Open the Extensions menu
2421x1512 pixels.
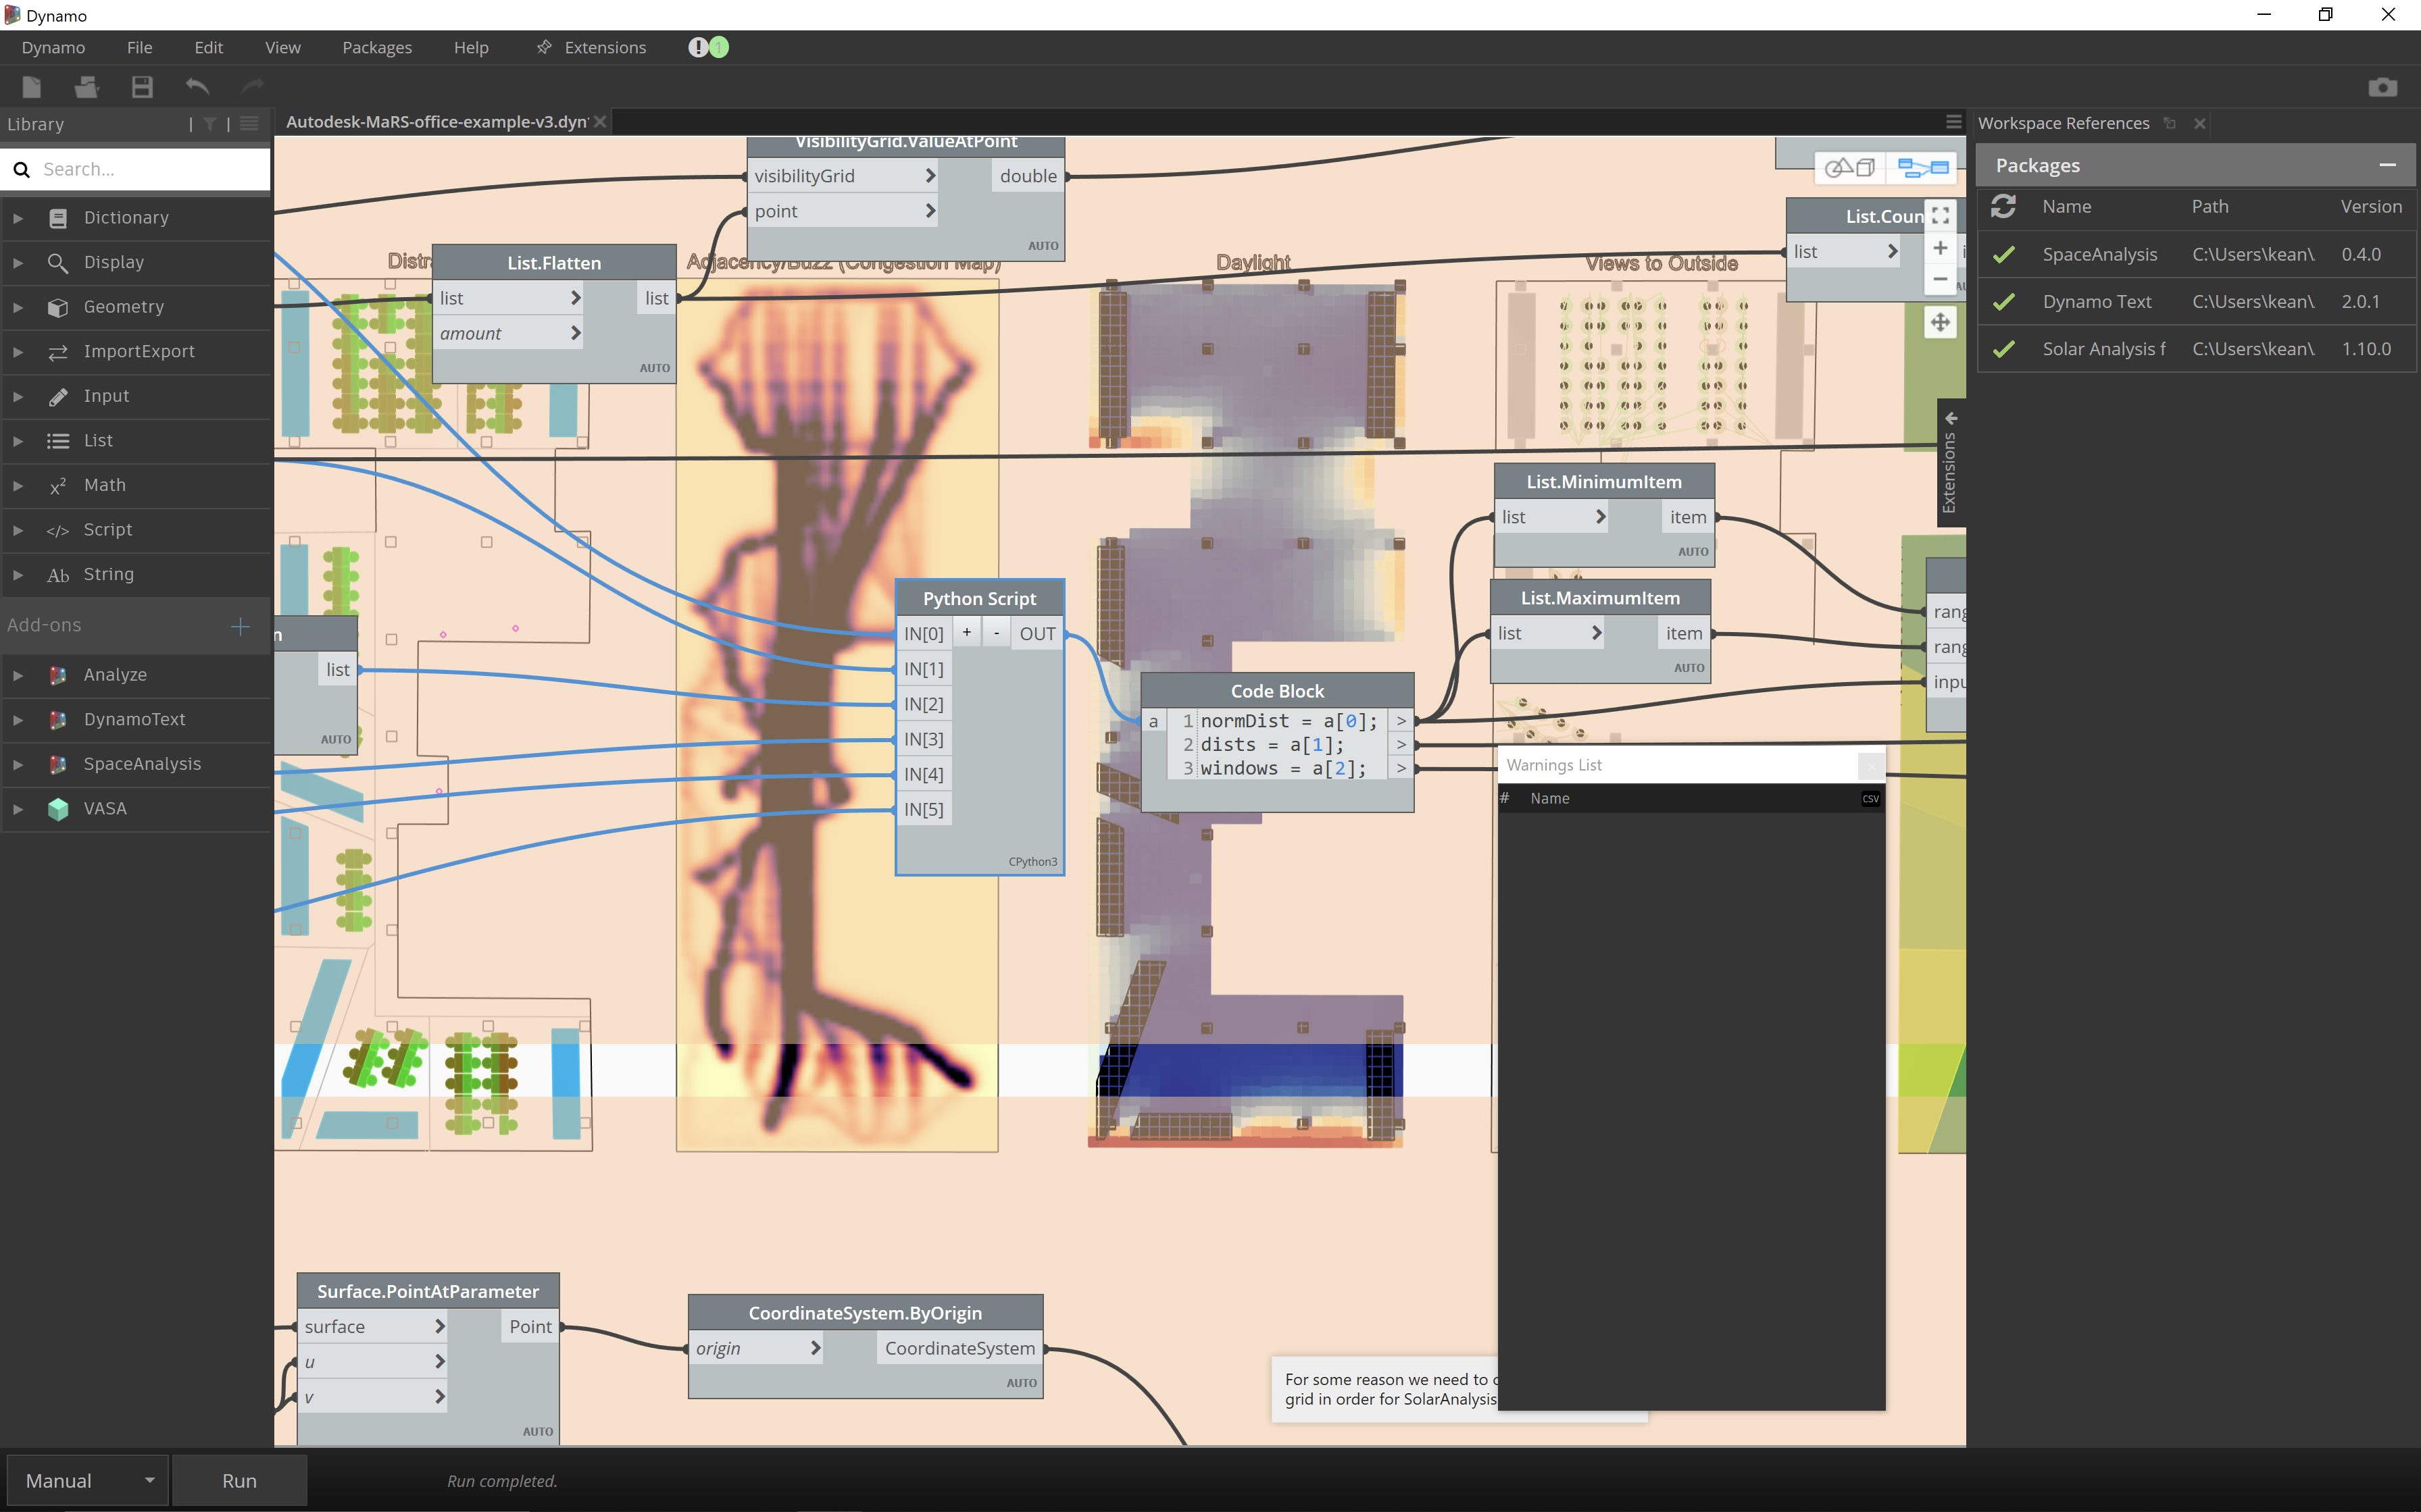[x=604, y=47]
